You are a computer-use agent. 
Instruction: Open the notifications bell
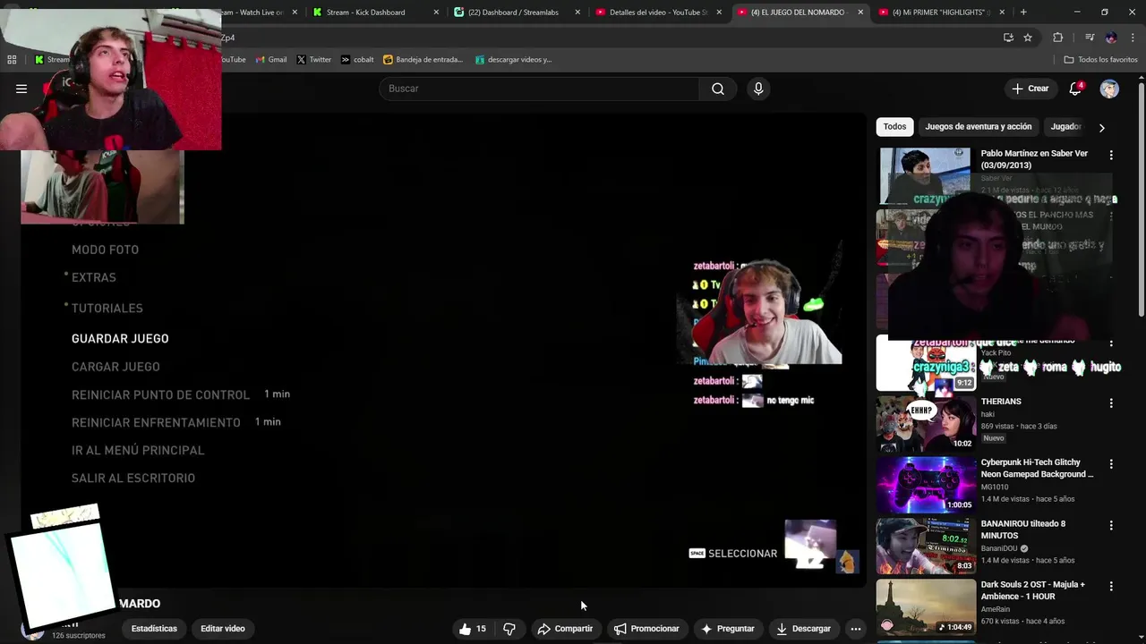point(1076,89)
